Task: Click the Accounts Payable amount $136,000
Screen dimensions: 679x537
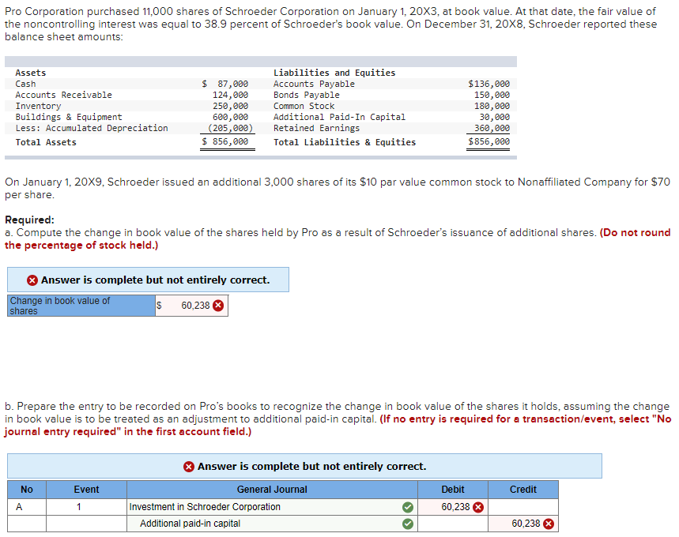Action: click(x=489, y=84)
